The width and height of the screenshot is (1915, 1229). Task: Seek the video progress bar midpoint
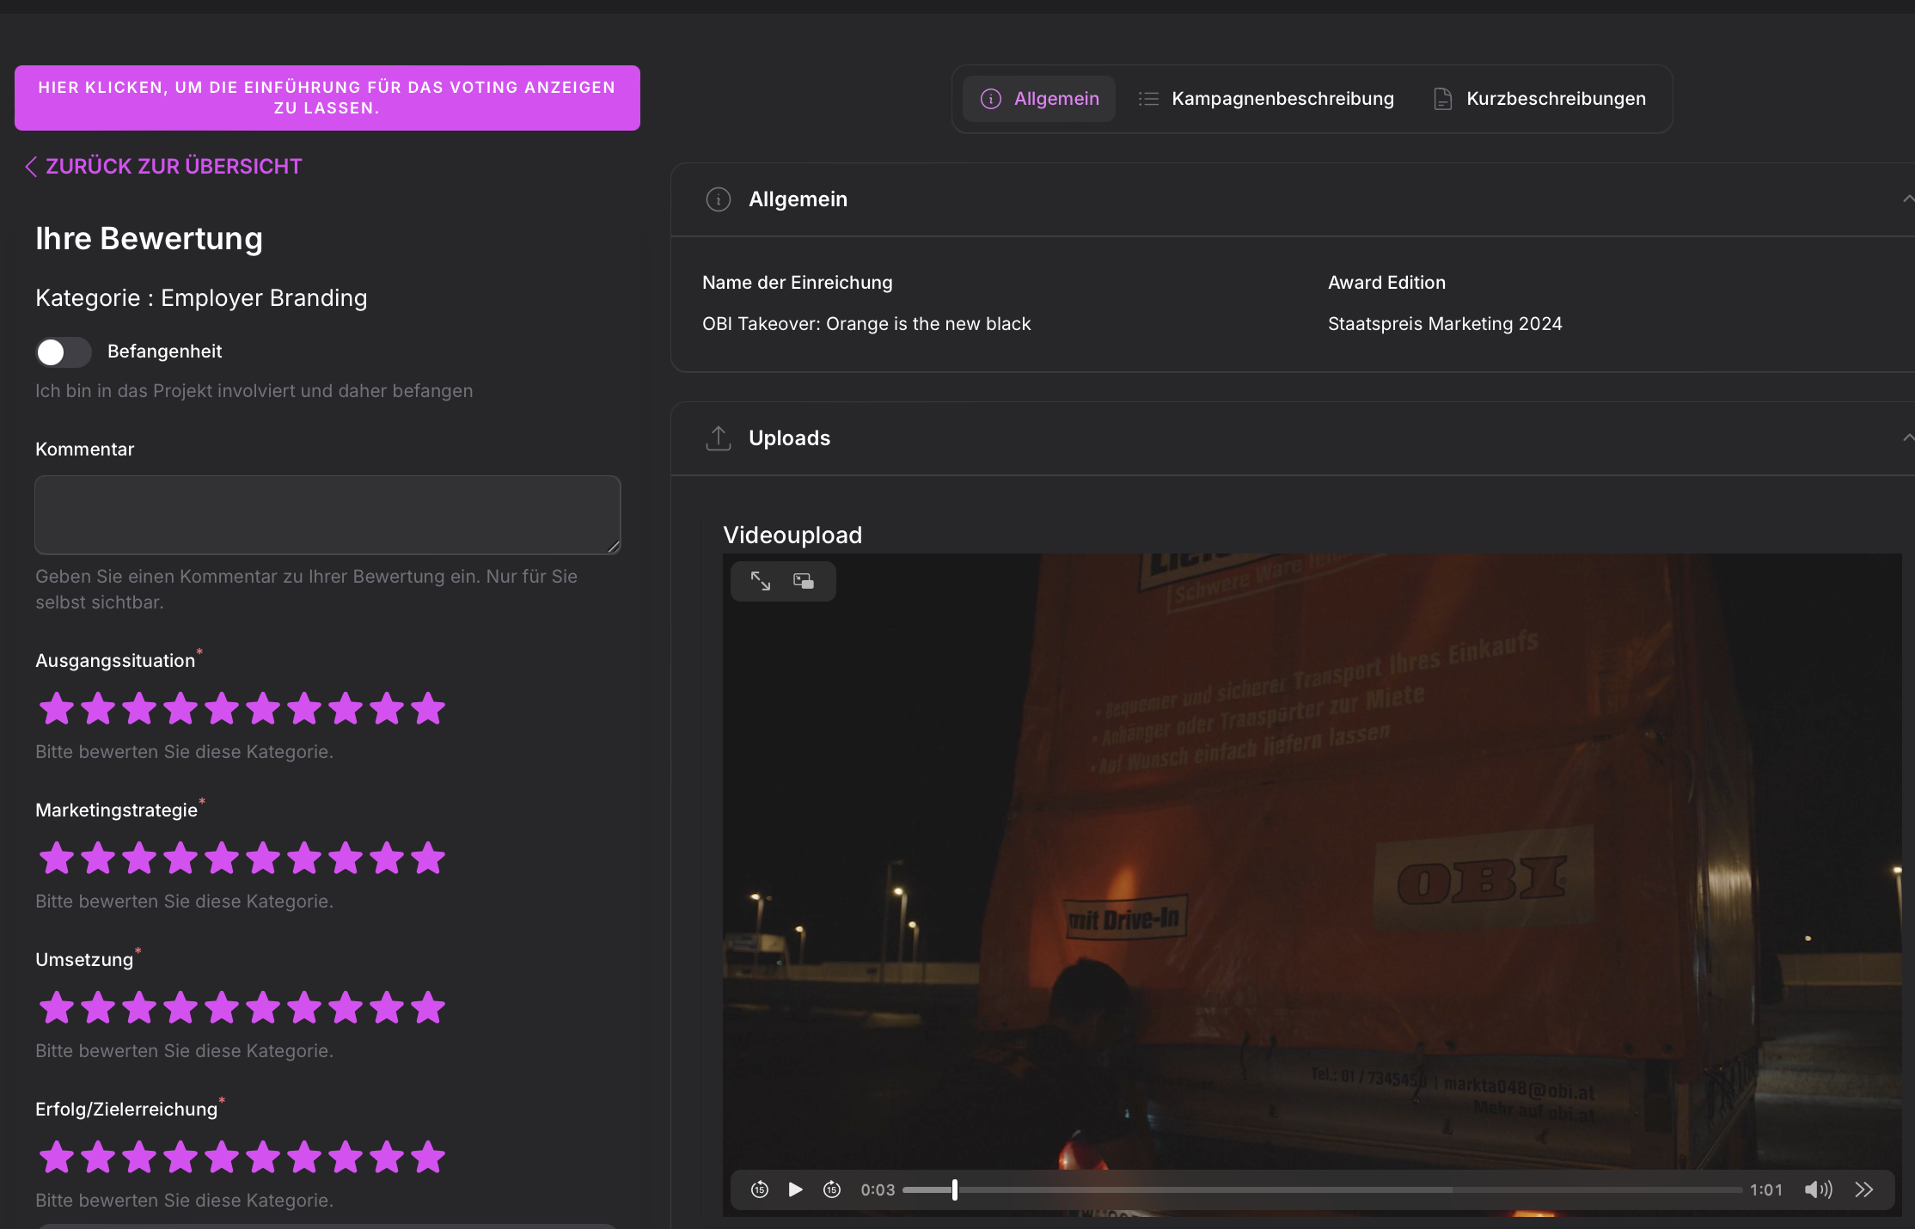(1322, 1189)
